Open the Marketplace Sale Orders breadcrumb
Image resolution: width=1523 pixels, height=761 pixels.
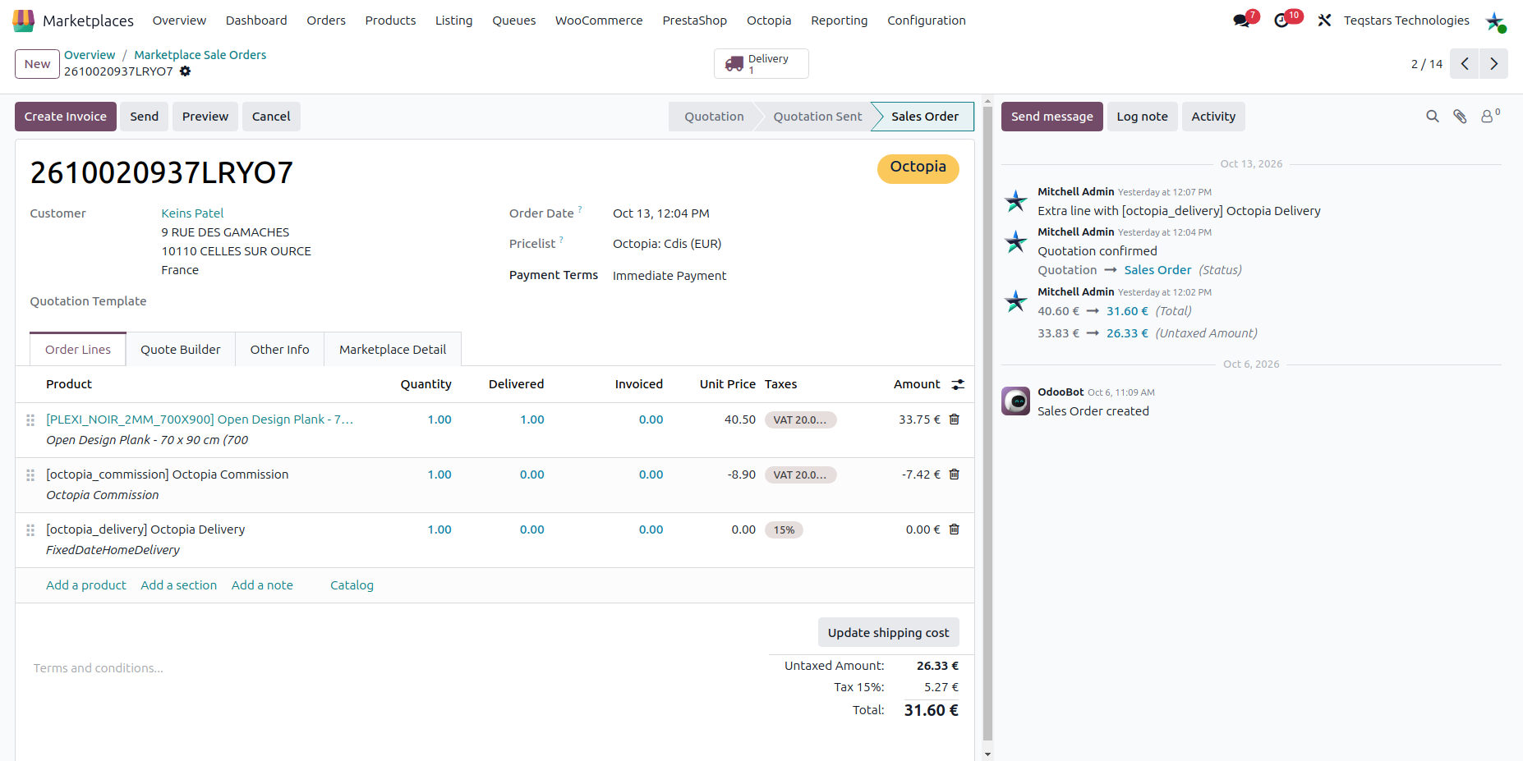(200, 55)
